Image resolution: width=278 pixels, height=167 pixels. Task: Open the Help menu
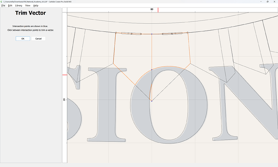pyautogui.click(x=35, y=6)
